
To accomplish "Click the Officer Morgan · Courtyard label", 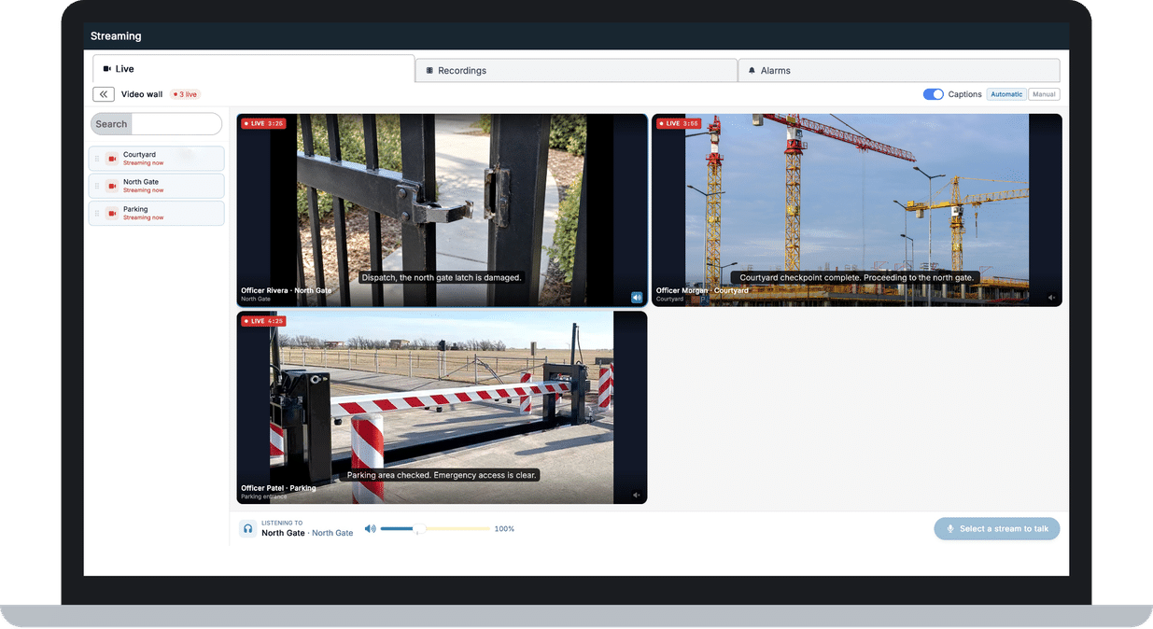I will tap(703, 290).
